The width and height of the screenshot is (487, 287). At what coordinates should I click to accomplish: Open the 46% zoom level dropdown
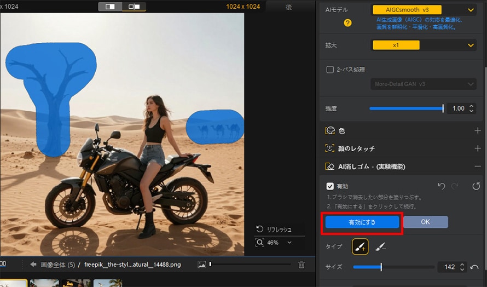280,243
